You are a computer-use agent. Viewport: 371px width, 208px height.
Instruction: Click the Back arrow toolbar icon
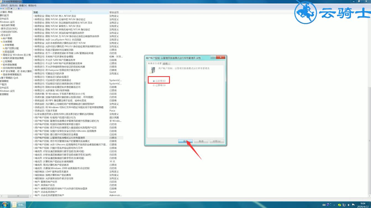coord(1,9)
